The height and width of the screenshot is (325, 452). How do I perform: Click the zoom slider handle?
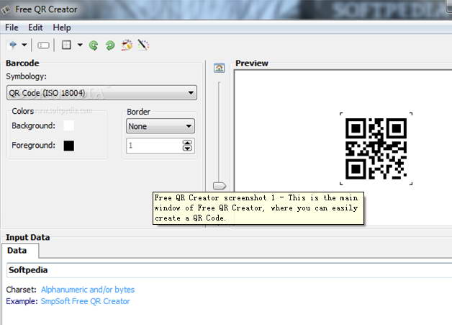point(220,186)
